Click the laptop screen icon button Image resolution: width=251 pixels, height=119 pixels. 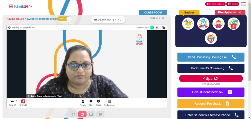[x=91, y=114]
